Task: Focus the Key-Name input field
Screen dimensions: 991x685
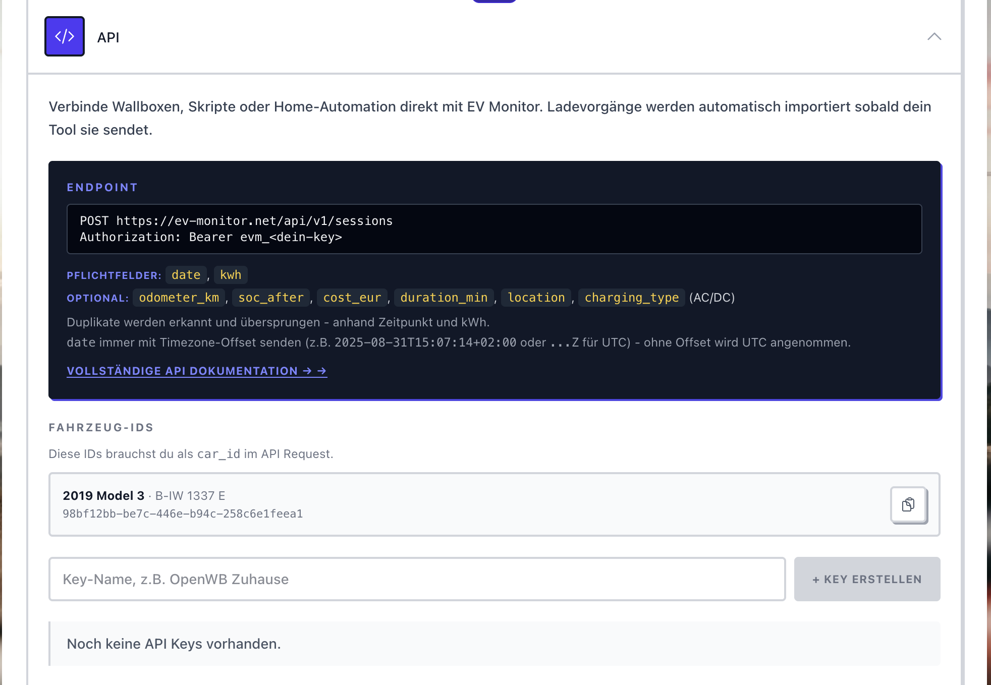Action: coord(417,579)
